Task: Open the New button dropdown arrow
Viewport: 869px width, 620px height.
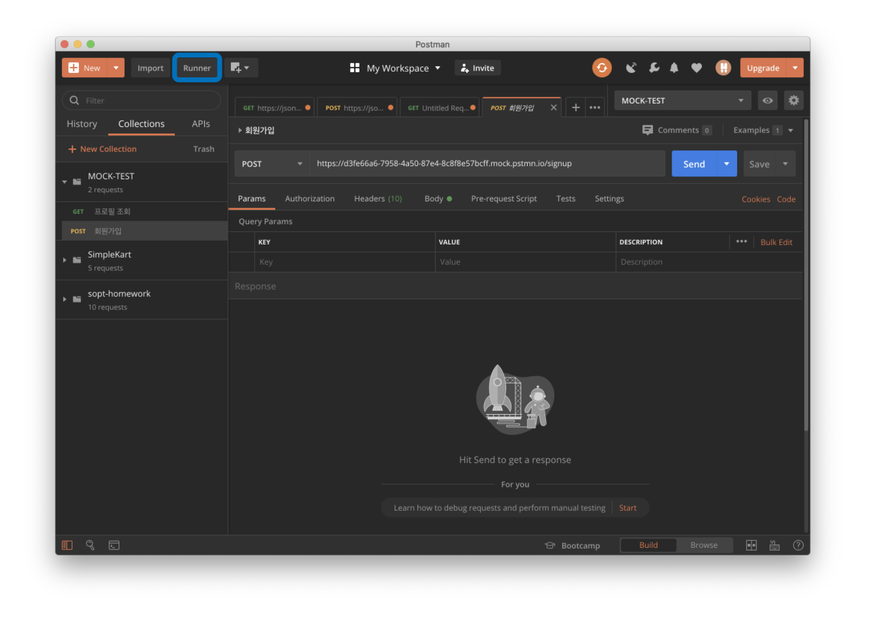Action: [x=116, y=68]
